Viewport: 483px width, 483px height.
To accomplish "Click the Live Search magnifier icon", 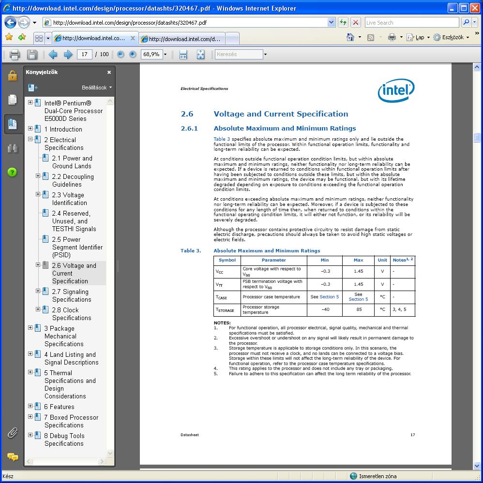I will 467,22.
